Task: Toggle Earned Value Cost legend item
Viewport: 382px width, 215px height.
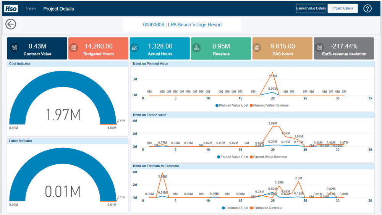Action: pyautogui.click(x=233, y=157)
